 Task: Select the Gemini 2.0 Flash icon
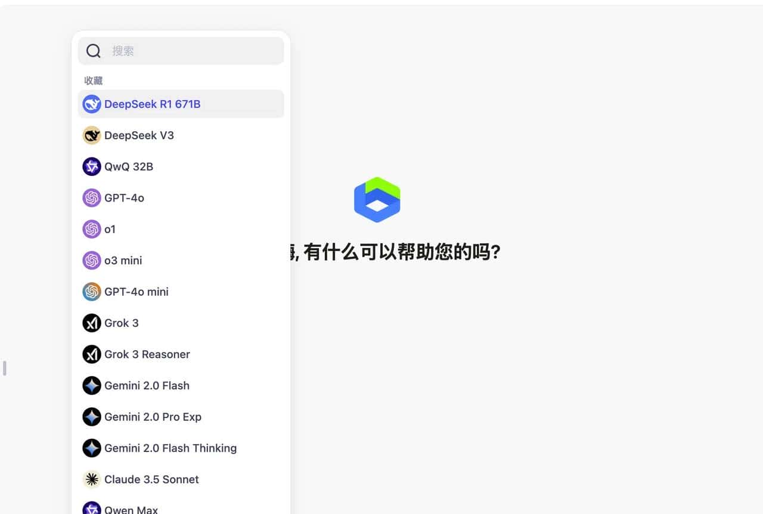pos(92,385)
